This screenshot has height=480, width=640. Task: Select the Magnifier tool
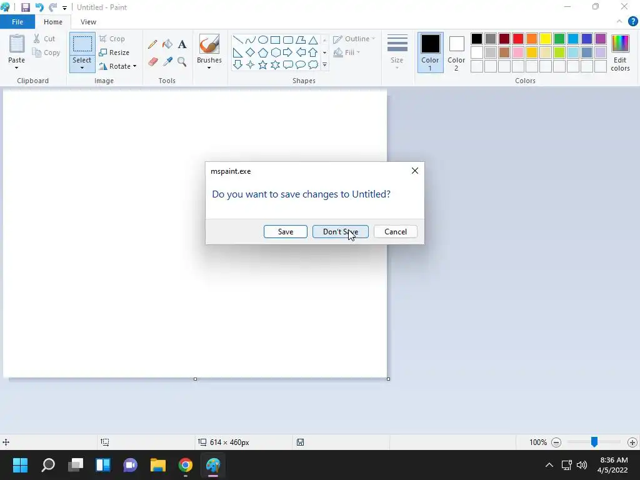[182, 62]
